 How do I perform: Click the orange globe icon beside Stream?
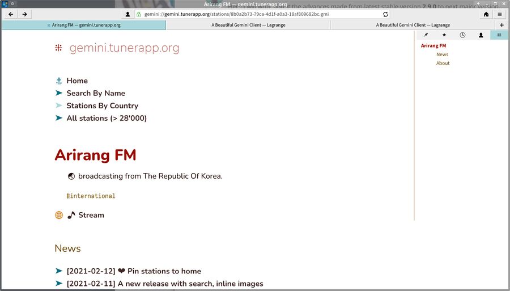coord(59,215)
